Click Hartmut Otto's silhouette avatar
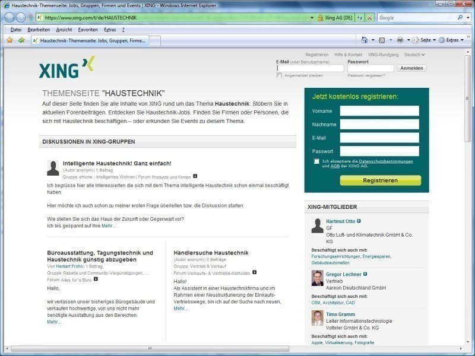Viewport: 475px width, 356px height. pos(318,225)
